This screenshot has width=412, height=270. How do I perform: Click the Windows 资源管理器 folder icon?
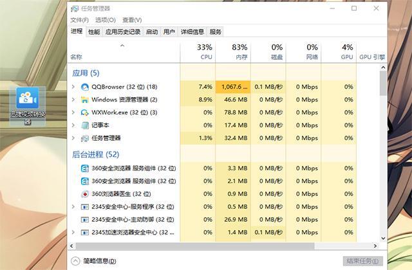[85, 100]
